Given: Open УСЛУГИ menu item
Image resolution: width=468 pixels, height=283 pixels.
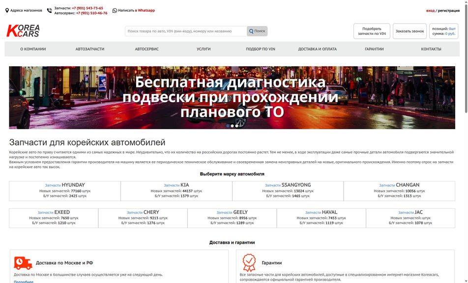Looking at the screenshot, I should (204, 49).
